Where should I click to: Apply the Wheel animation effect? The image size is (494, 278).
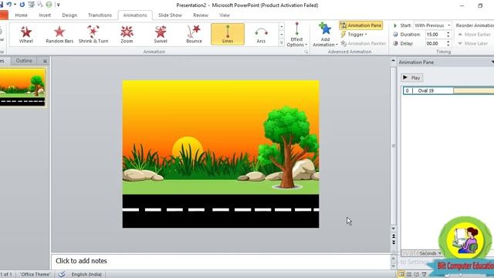[x=25, y=34]
